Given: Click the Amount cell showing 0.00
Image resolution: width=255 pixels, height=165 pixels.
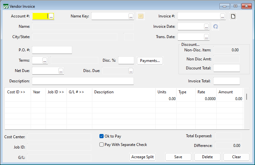Looking at the screenshot, I should coord(229,99).
